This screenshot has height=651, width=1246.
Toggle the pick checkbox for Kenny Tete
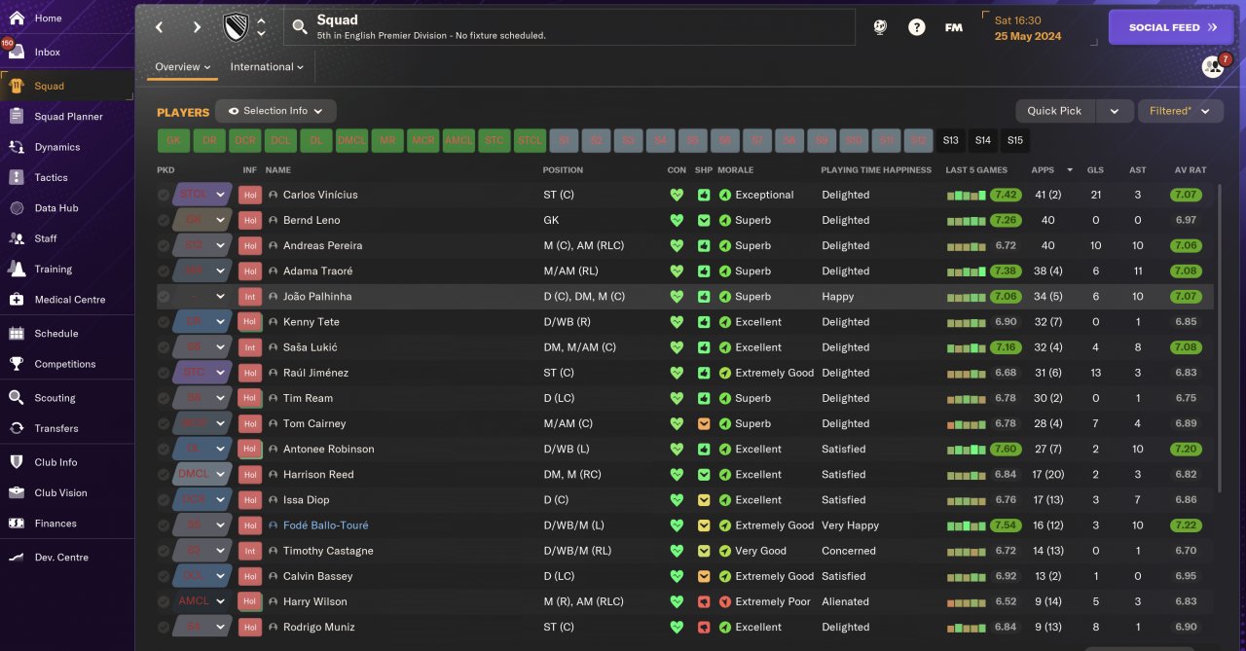tap(164, 322)
